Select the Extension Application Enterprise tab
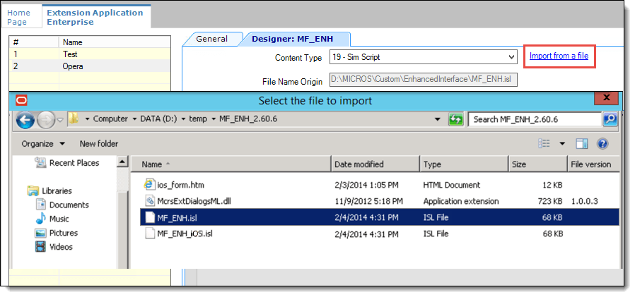The height and width of the screenshot is (297, 635). tap(95, 18)
